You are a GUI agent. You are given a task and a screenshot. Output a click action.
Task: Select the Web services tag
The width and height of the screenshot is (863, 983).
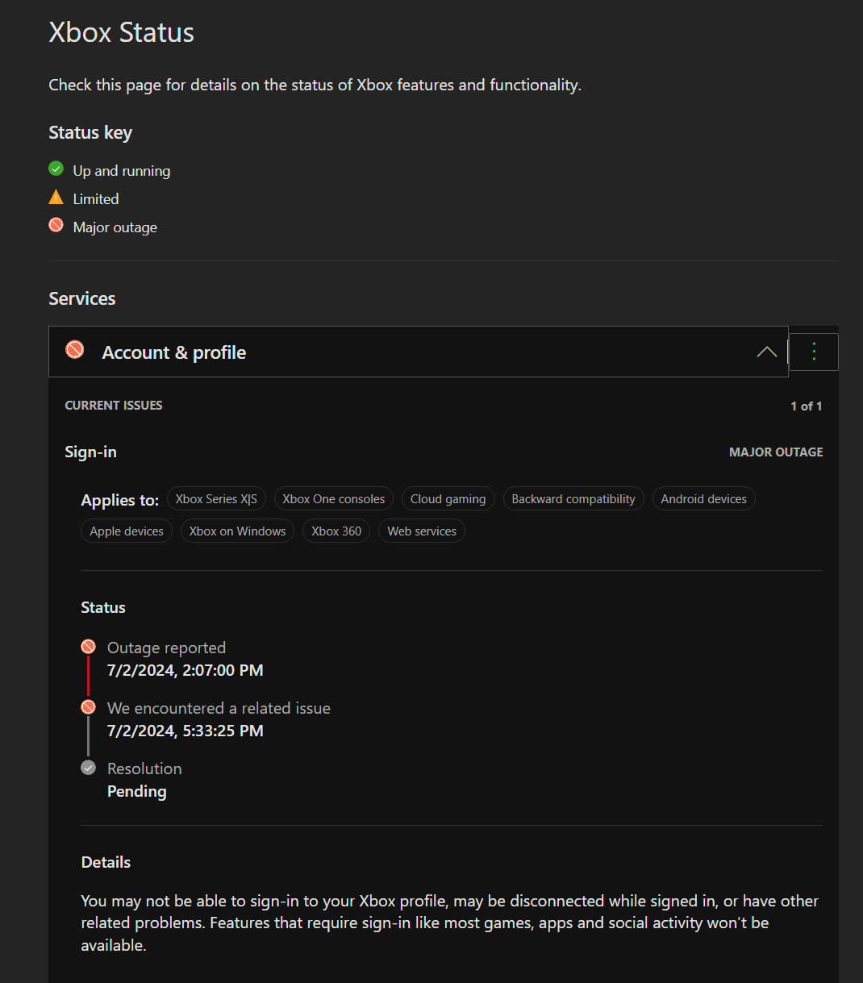pyautogui.click(x=422, y=531)
